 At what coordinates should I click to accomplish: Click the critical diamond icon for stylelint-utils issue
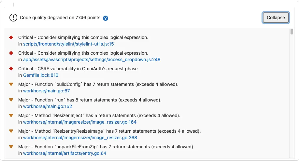click(x=11, y=37)
